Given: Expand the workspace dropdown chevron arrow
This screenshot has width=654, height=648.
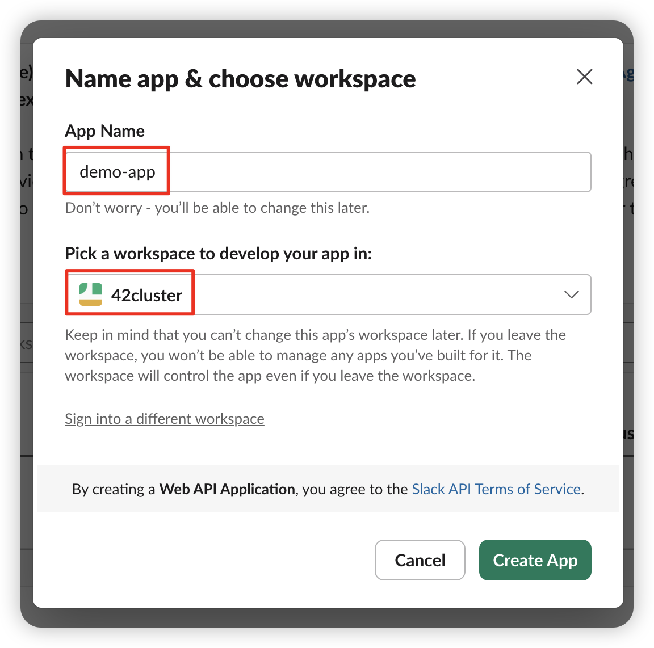Looking at the screenshot, I should pyautogui.click(x=571, y=294).
